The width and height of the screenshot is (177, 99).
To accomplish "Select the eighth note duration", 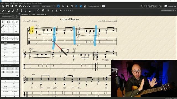I will pyautogui.click(x=17, y=10).
